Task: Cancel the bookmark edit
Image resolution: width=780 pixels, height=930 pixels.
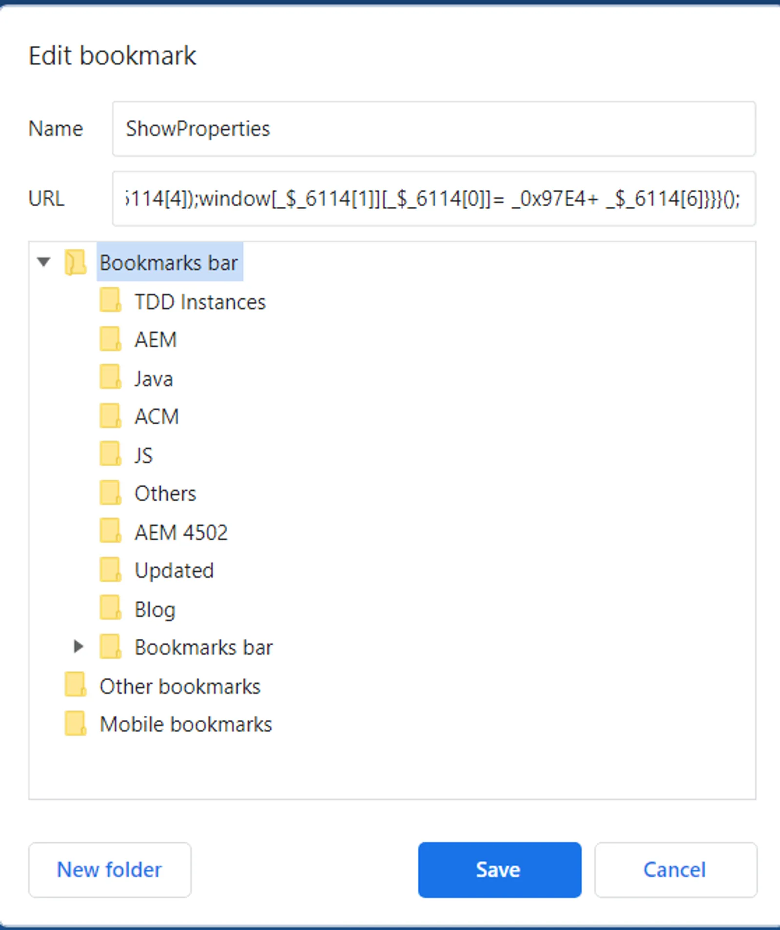Action: coord(675,870)
